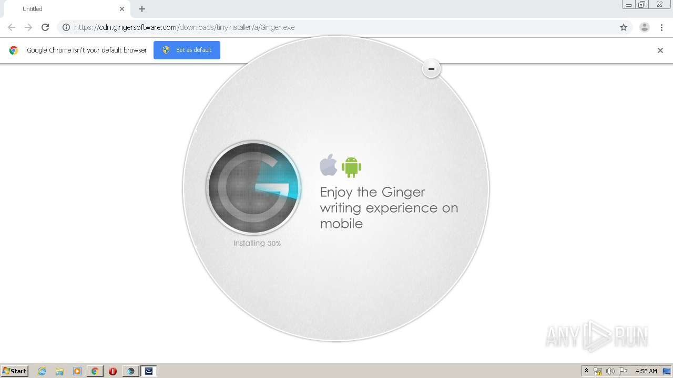The image size is (673, 378).
Task: Minimize the Chrome window
Action: point(628,5)
